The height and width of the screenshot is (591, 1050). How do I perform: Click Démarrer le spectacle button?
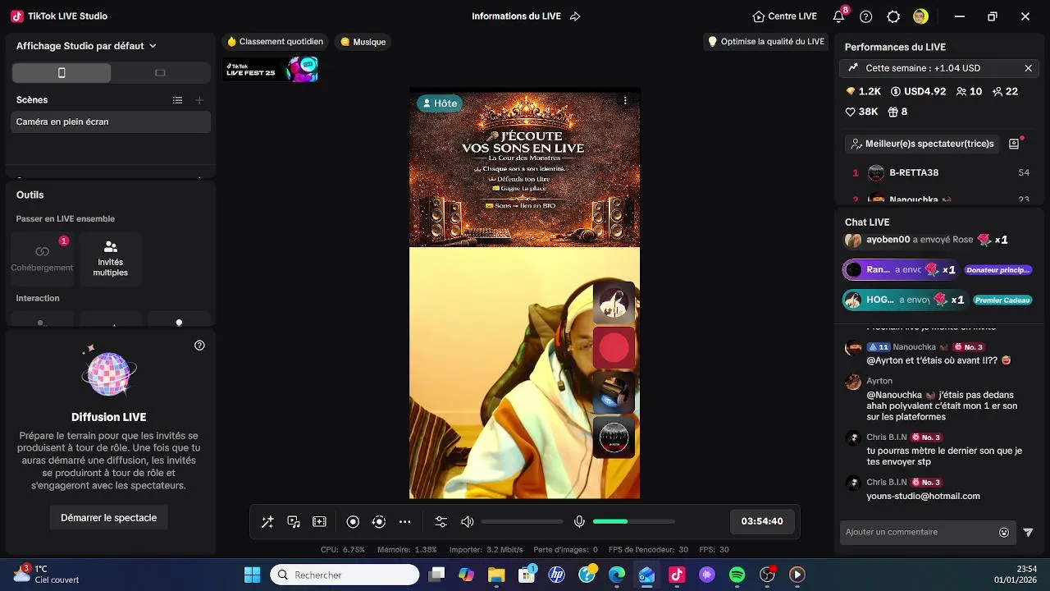click(108, 518)
